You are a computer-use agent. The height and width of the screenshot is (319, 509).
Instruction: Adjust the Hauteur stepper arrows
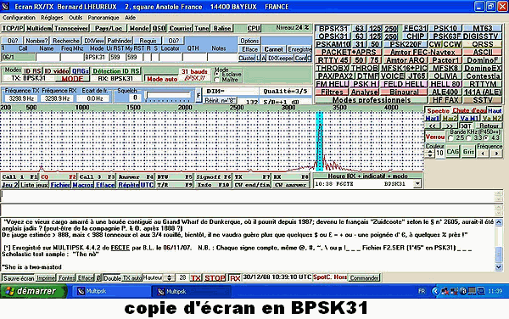coord(169,277)
